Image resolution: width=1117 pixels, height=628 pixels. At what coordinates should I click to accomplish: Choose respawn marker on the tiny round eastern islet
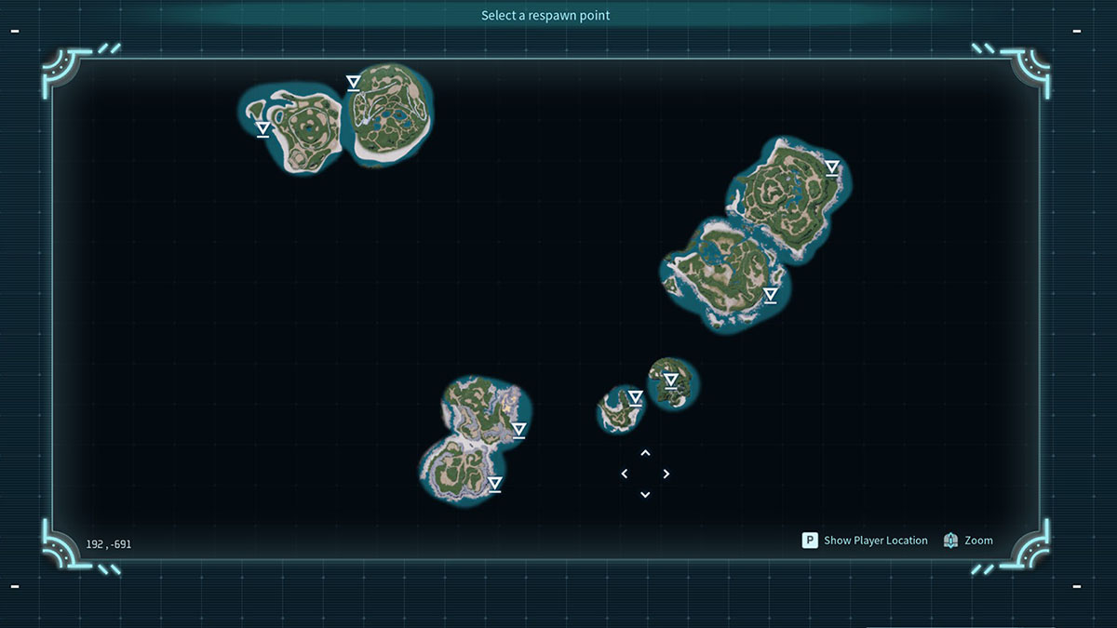669,381
